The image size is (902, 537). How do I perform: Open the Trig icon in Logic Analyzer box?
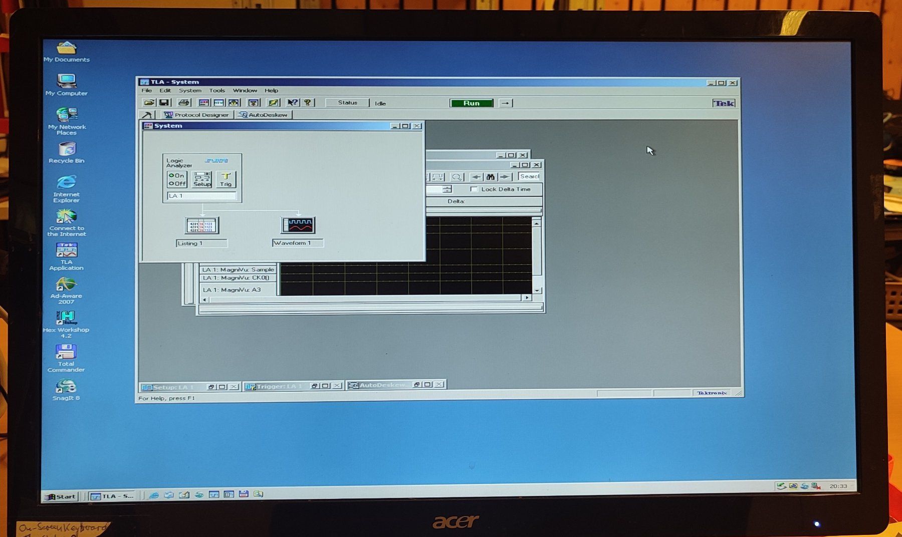pyautogui.click(x=226, y=179)
